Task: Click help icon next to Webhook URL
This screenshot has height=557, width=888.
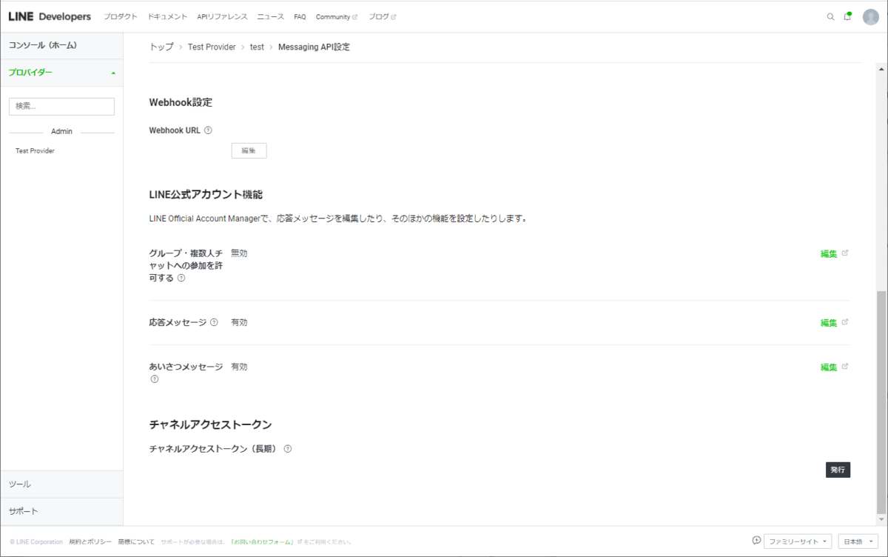Action: coord(208,130)
